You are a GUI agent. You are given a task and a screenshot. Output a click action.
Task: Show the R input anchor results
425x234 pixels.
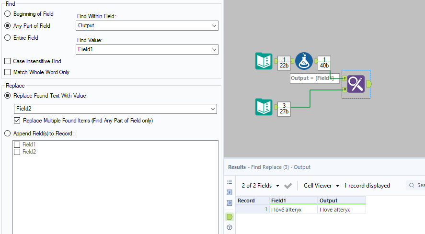(230, 203)
